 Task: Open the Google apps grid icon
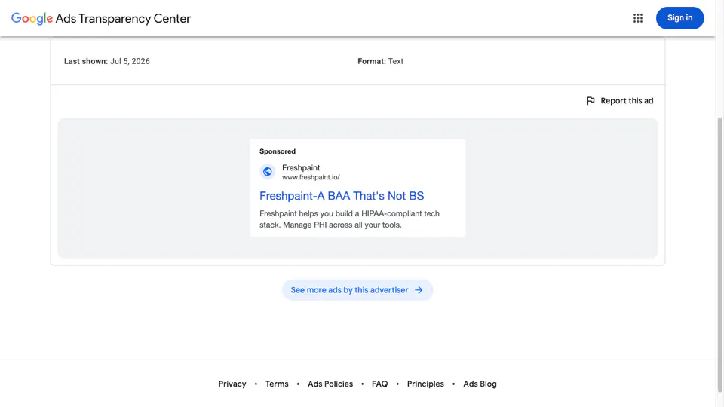point(638,18)
